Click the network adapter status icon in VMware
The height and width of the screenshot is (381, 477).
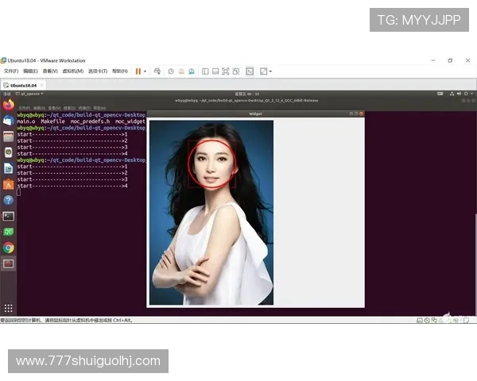[434, 320]
